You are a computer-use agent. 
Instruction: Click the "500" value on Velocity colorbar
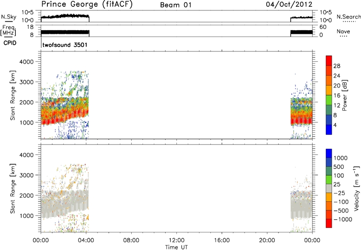point(339,167)
